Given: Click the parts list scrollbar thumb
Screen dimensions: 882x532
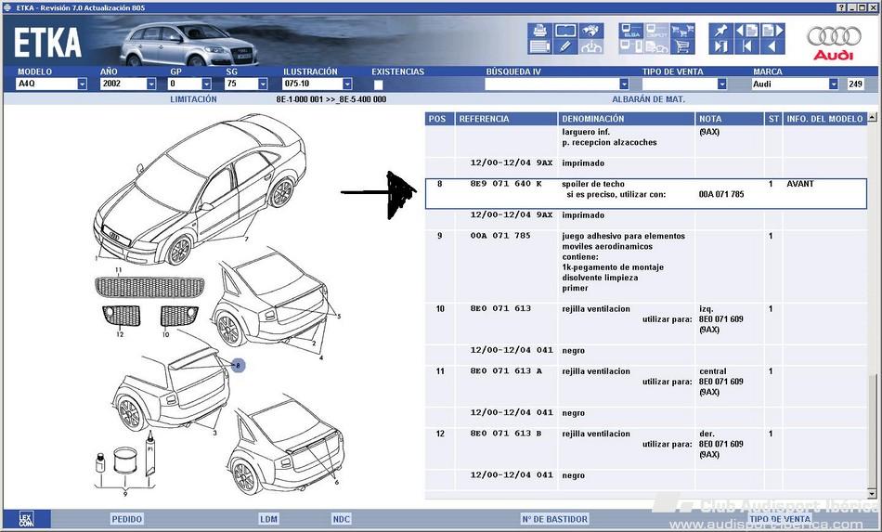Looking at the screenshot, I should point(872,430).
